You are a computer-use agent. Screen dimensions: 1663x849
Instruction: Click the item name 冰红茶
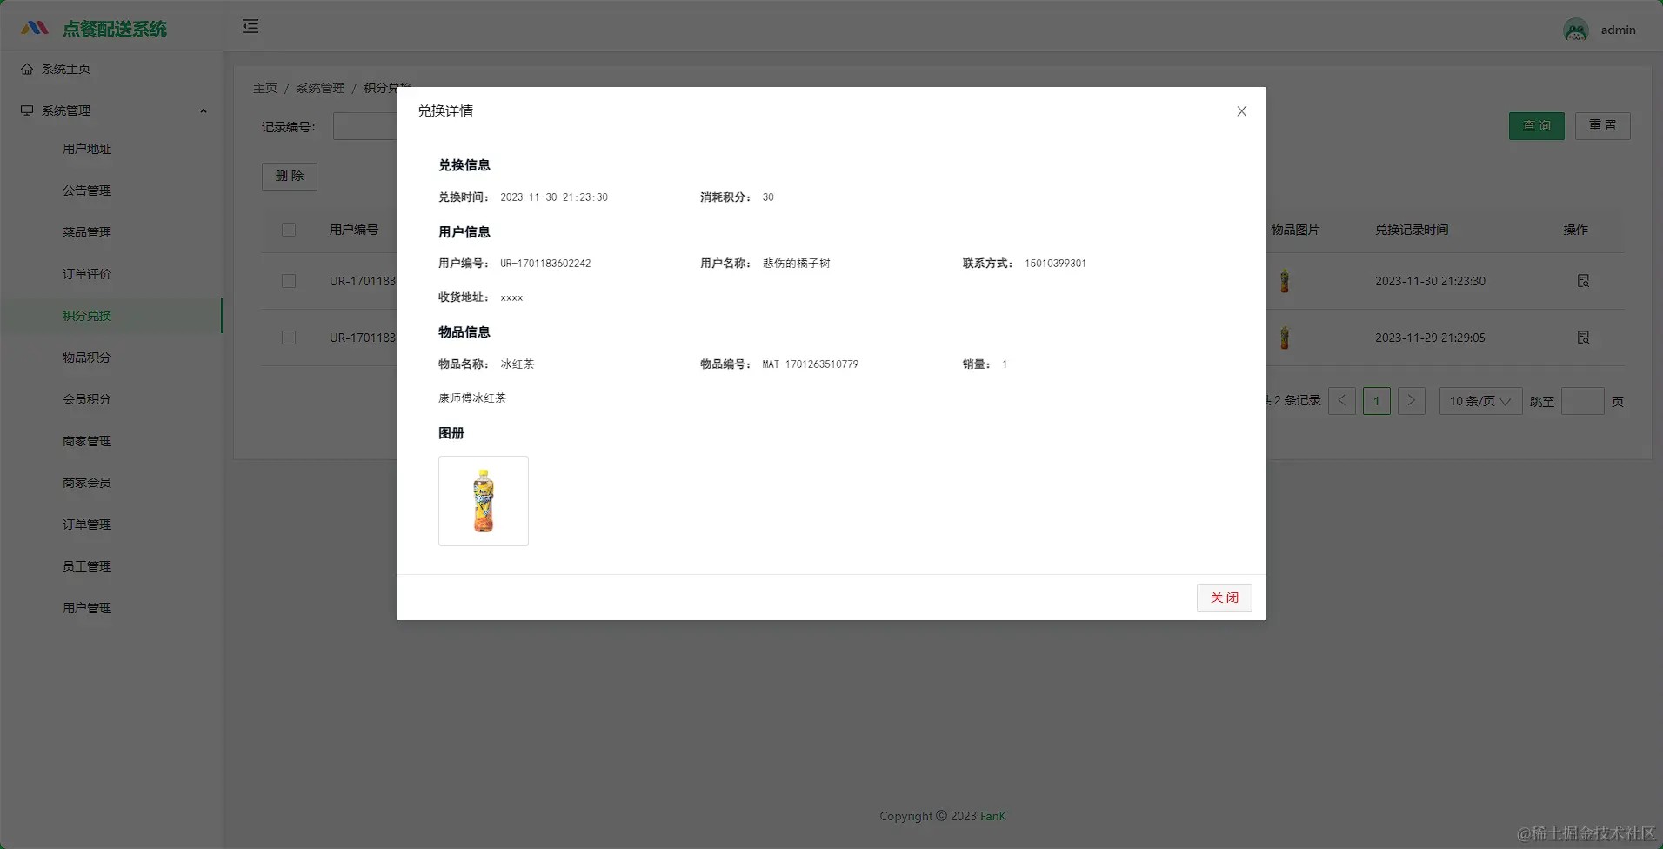tap(518, 364)
